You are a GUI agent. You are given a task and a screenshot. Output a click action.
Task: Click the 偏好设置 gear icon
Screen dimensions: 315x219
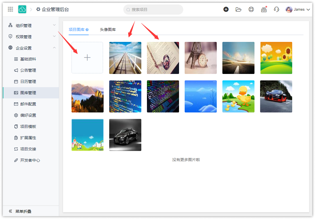pyautogui.click(x=16, y=115)
